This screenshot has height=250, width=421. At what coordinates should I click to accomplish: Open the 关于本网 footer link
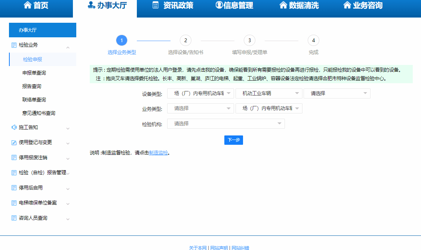point(198,248)
